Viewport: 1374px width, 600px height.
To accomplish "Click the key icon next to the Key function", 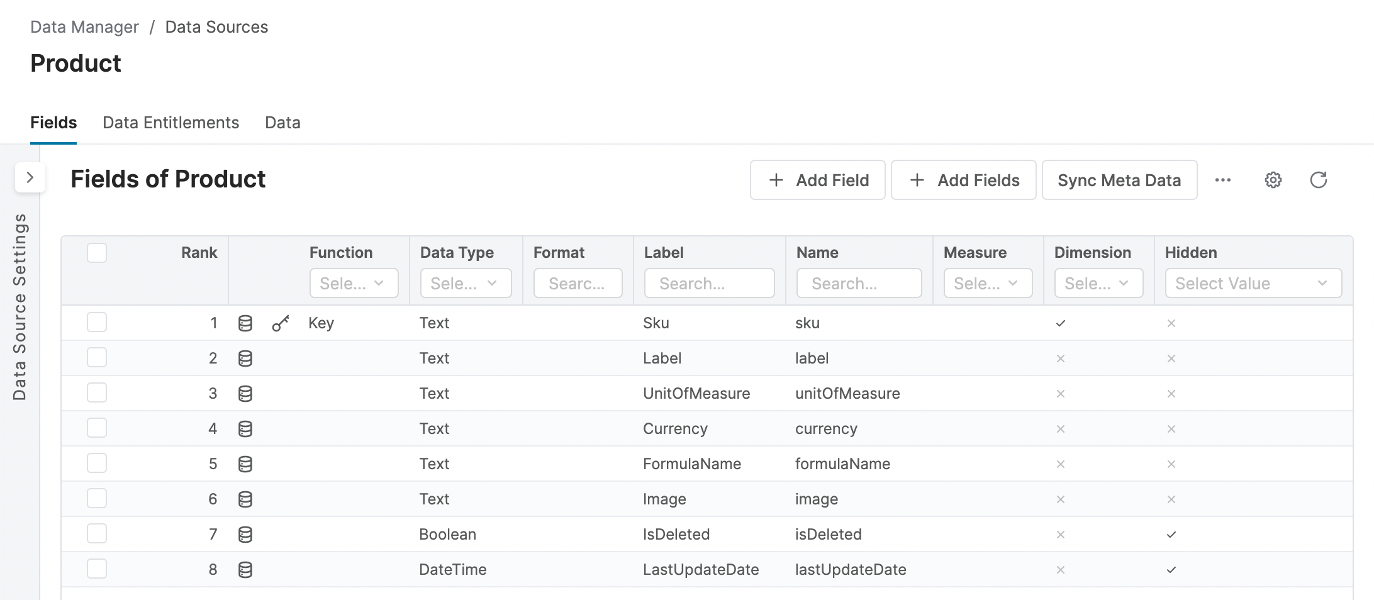I will tap(281, 323).
